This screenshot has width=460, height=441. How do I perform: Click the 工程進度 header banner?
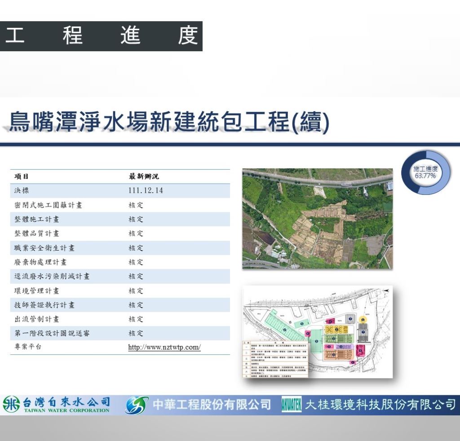pos(101,36)
